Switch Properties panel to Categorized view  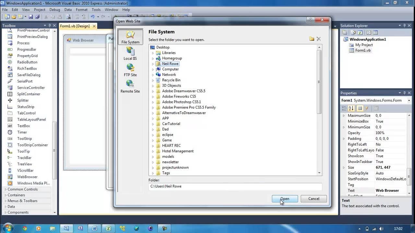click(344, 108)
